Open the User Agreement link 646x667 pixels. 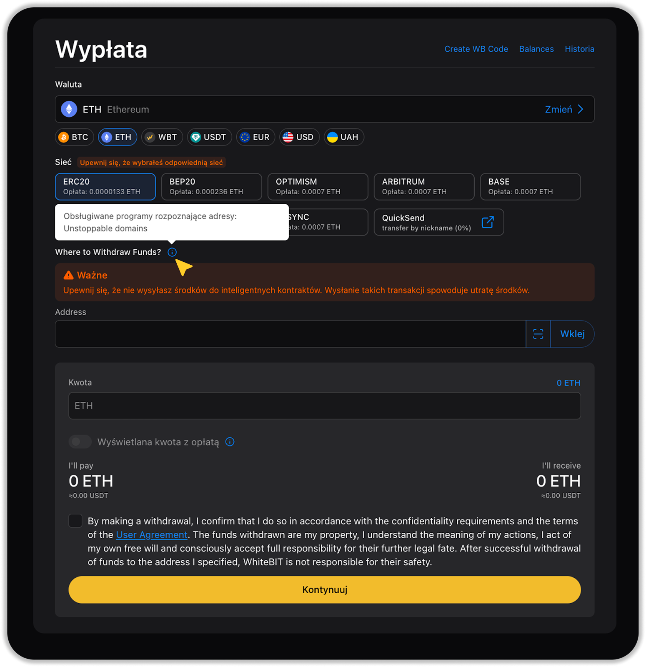pos(152,535)
